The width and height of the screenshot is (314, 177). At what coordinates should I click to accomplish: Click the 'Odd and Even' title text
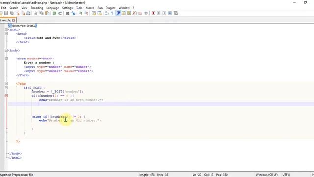tap(49, 38)
